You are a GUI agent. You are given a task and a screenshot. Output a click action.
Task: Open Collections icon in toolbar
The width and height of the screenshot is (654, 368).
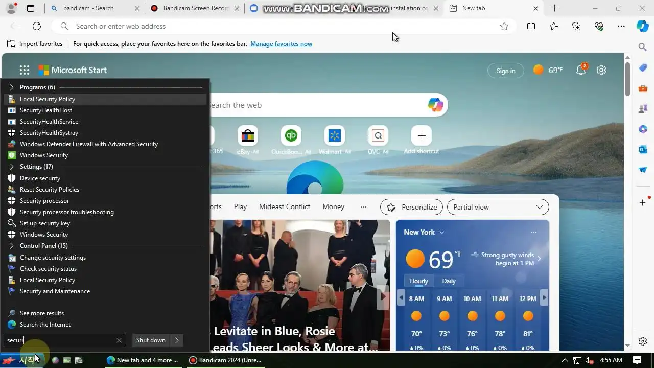click(576, 26)
